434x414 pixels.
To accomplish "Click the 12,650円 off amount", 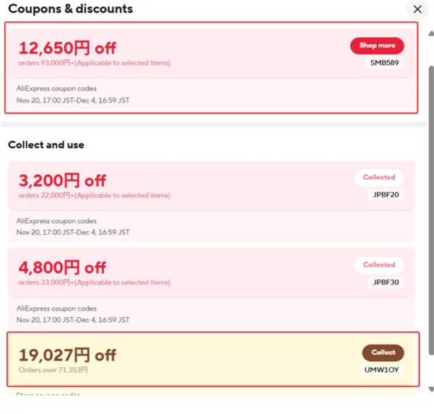I will [x=67, y=48].
